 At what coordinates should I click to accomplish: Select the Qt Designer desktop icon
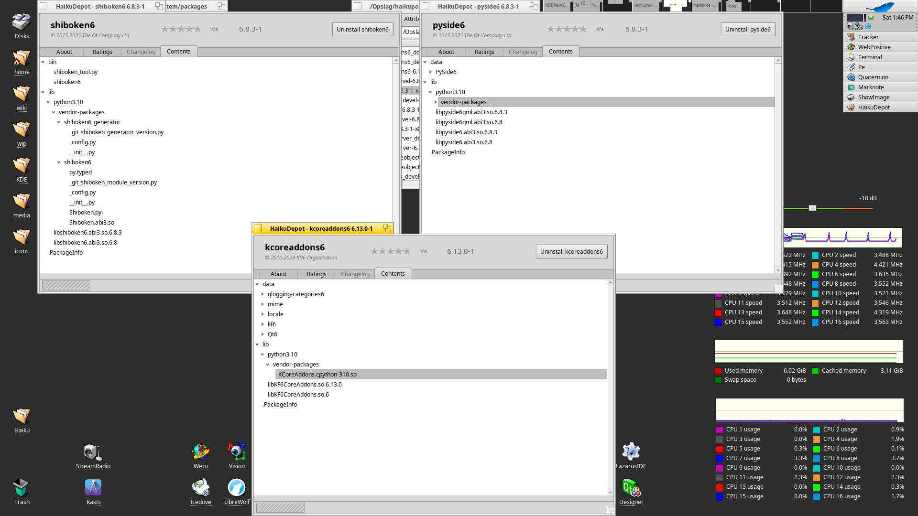631,492
